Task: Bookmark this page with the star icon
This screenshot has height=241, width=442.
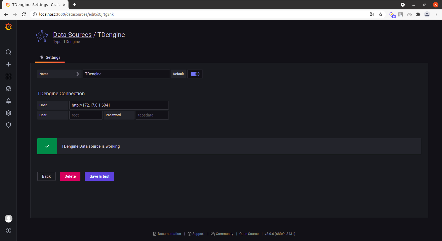Action: tap(381, 14)
